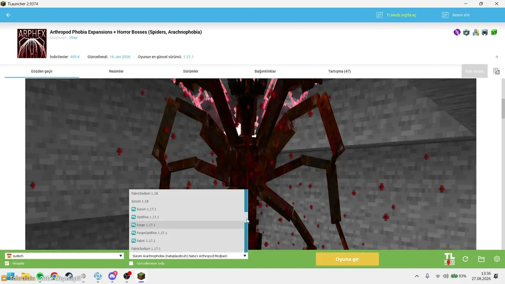Image resolution: width=505 pixels, height=284 pixels.
Task: Select Sürüm 1.18 from the version list
Action: tap(187, 201)
